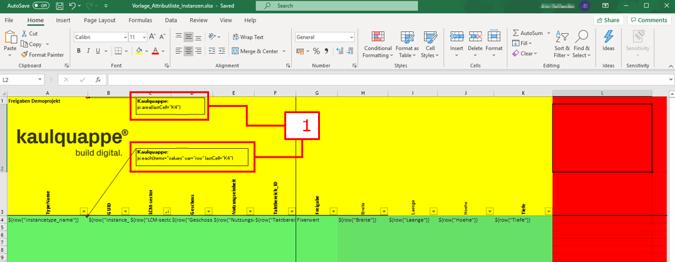The image size is (675, 262).
Task: Open the Fill dropdown in Editing
Action: [522, 43]
